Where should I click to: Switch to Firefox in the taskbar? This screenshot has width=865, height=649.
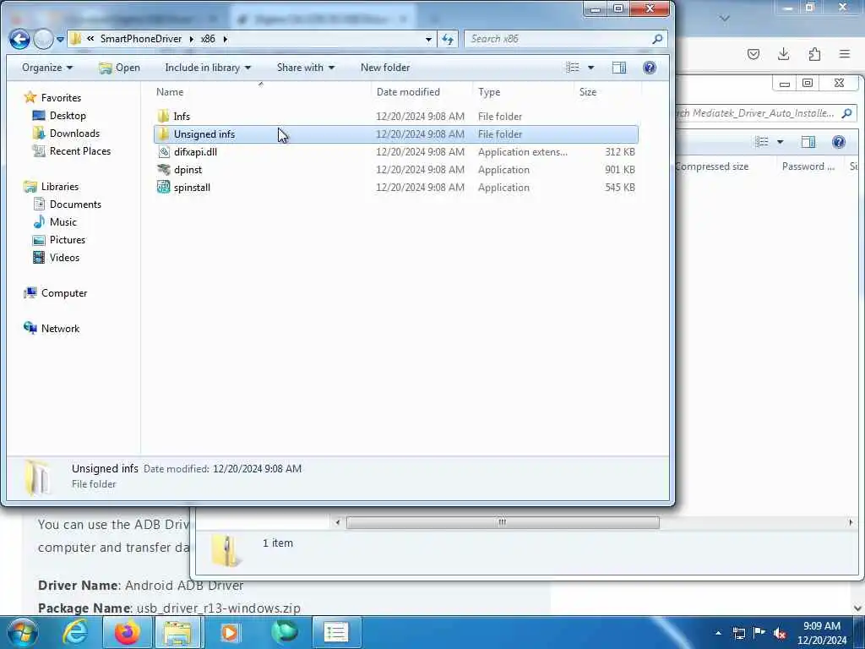click(127, 632)
